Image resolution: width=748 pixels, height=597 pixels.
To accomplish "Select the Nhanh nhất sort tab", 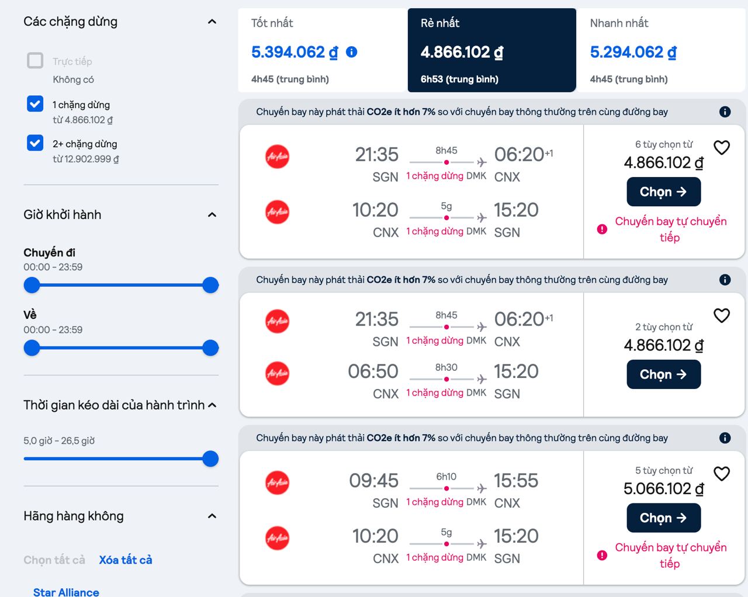I will click(660, 50).
